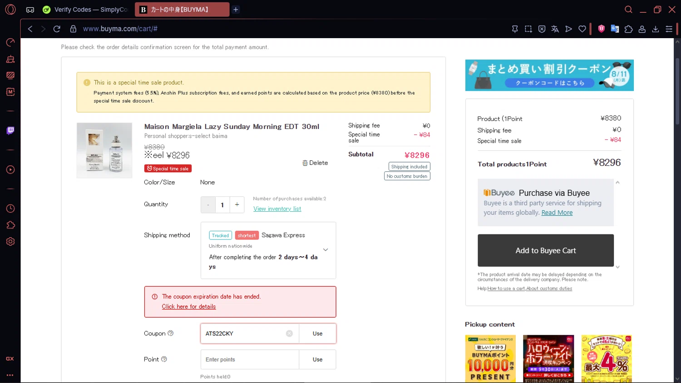Open the tab islands workspace icon

coord(30,10)
